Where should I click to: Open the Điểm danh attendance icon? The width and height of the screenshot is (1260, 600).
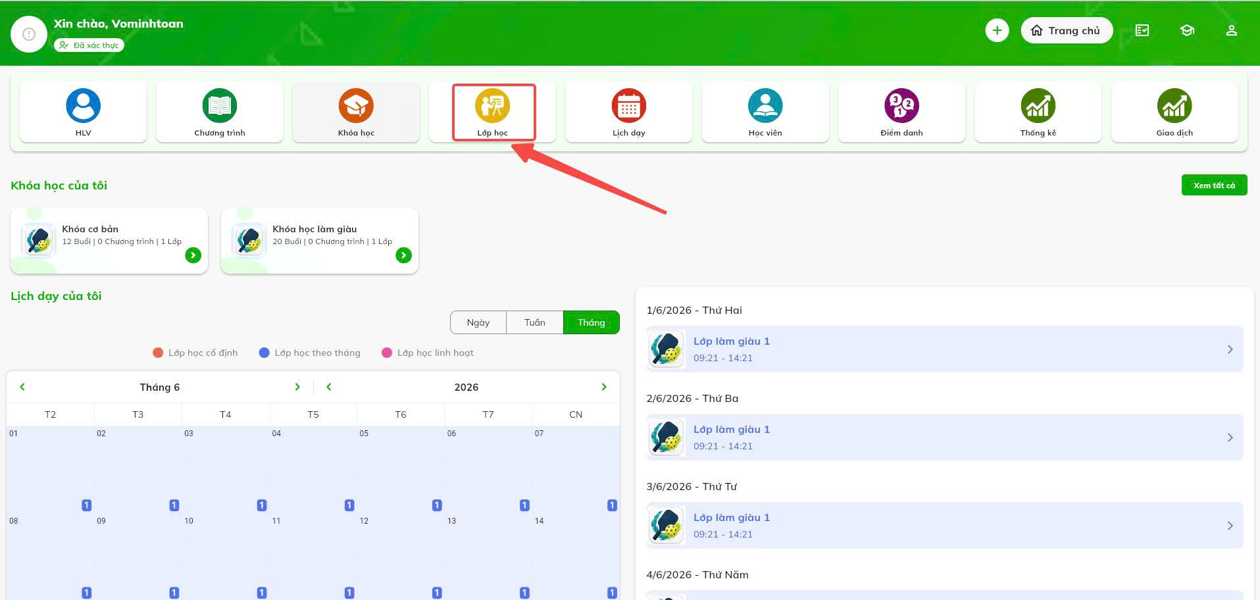click(x=901, y=105)
